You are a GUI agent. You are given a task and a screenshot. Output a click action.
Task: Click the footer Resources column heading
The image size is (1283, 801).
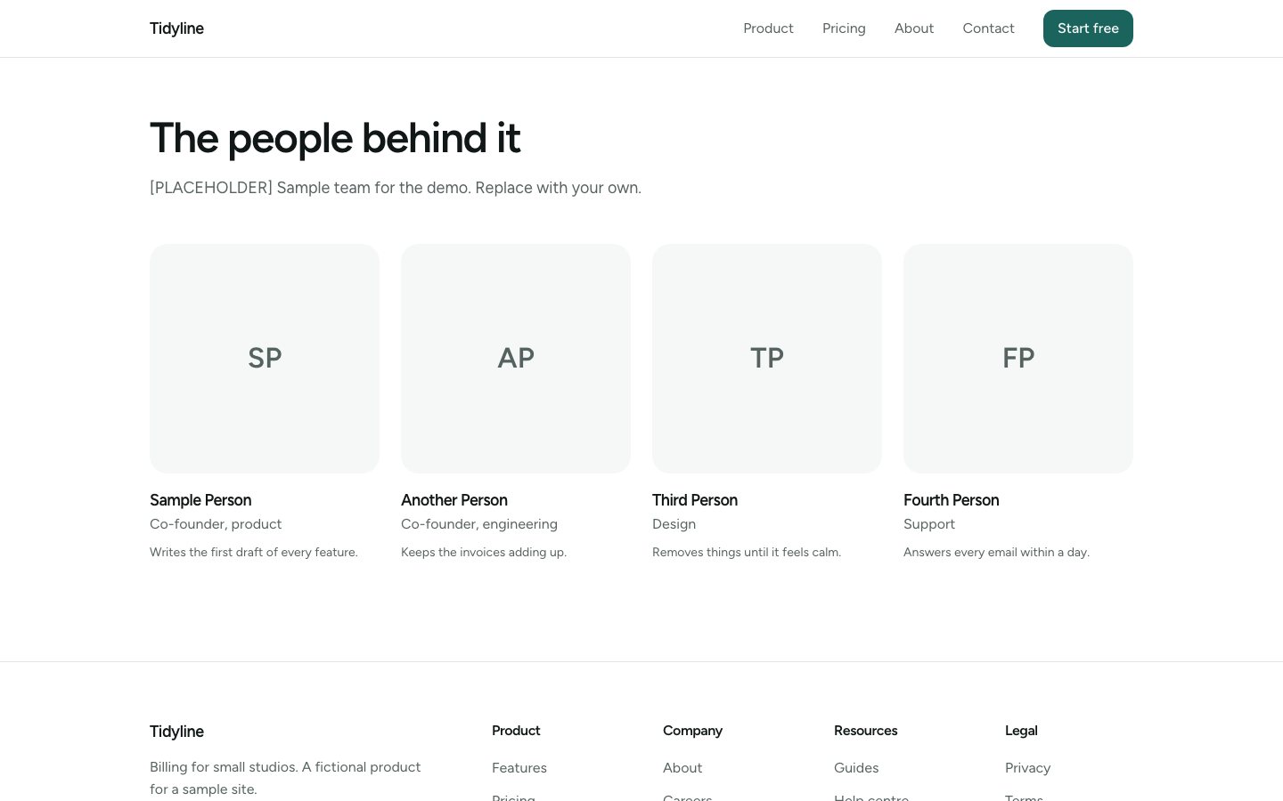point(865,731)
